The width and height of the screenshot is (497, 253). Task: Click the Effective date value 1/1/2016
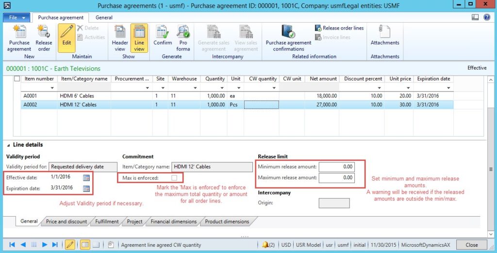coord(60,177)
